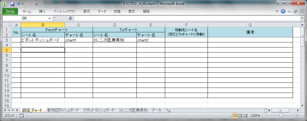Image resolution: width=307 pixels, height=121 pixels.
Task: Click the Toチャート header cell
Action: [x=129, y=30]
